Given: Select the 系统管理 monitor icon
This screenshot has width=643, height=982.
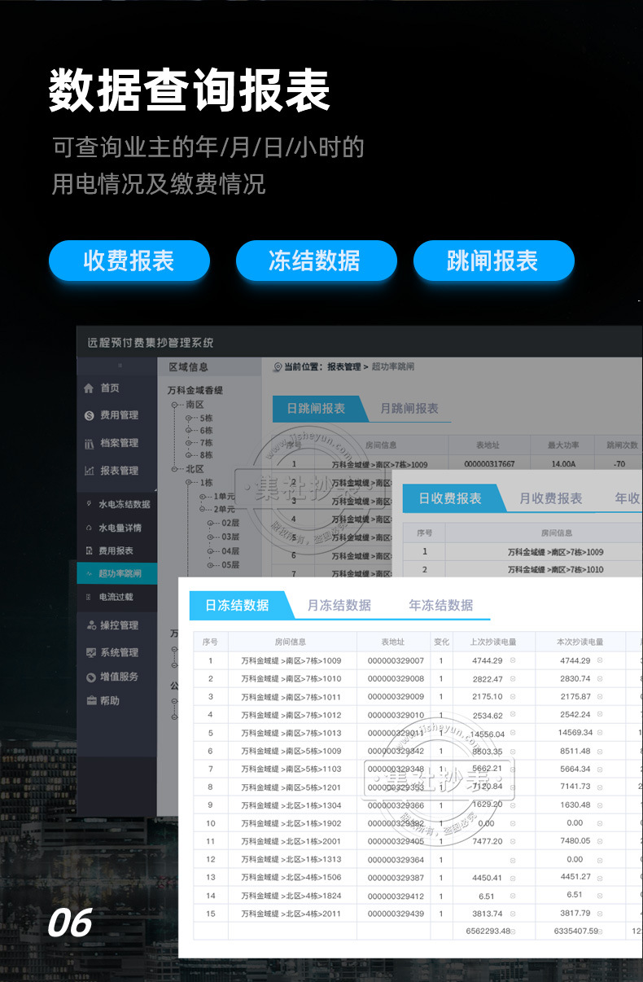Looking at the screenshot, I should pyautogui.click(x=91, y=652).
